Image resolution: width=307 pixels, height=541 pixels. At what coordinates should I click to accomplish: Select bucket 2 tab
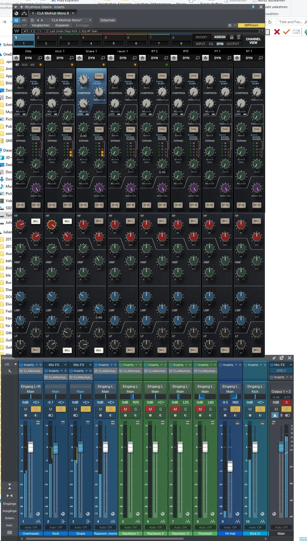pyautogui.click(x=46, y=41)
